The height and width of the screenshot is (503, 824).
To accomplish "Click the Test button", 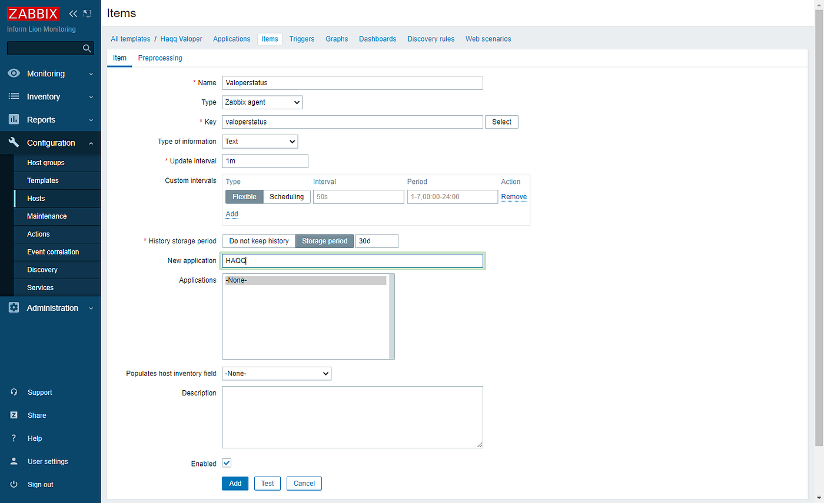I will click(267, 483).
